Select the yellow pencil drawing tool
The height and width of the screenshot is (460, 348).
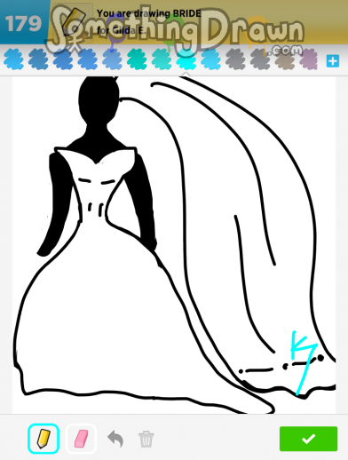(x=43, y=439)
